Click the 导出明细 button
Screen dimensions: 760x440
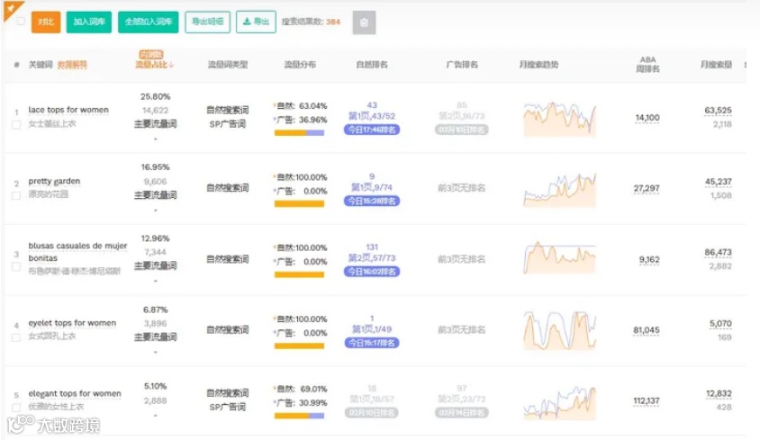(207, 22)
